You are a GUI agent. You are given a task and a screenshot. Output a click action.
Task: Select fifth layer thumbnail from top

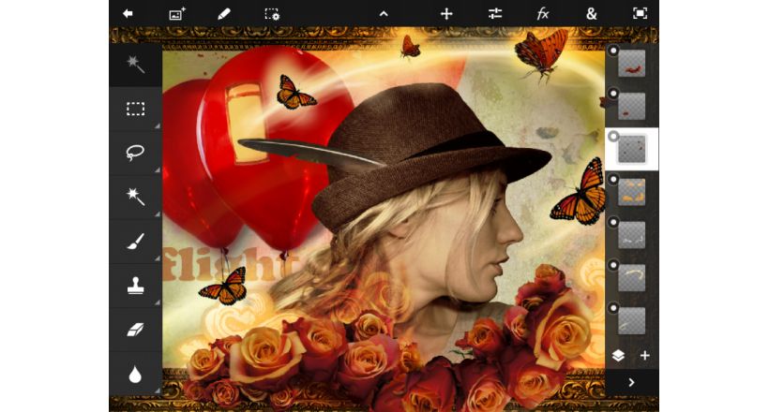[632, 235]
